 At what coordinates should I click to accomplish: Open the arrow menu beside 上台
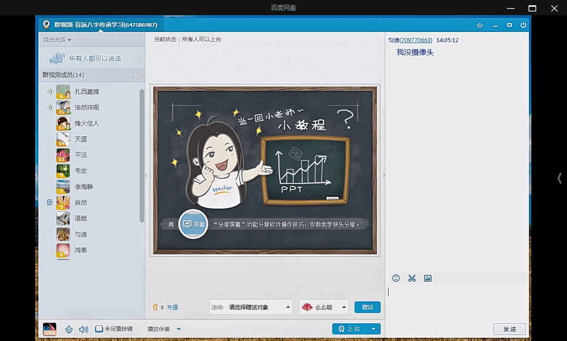[373, 329]
